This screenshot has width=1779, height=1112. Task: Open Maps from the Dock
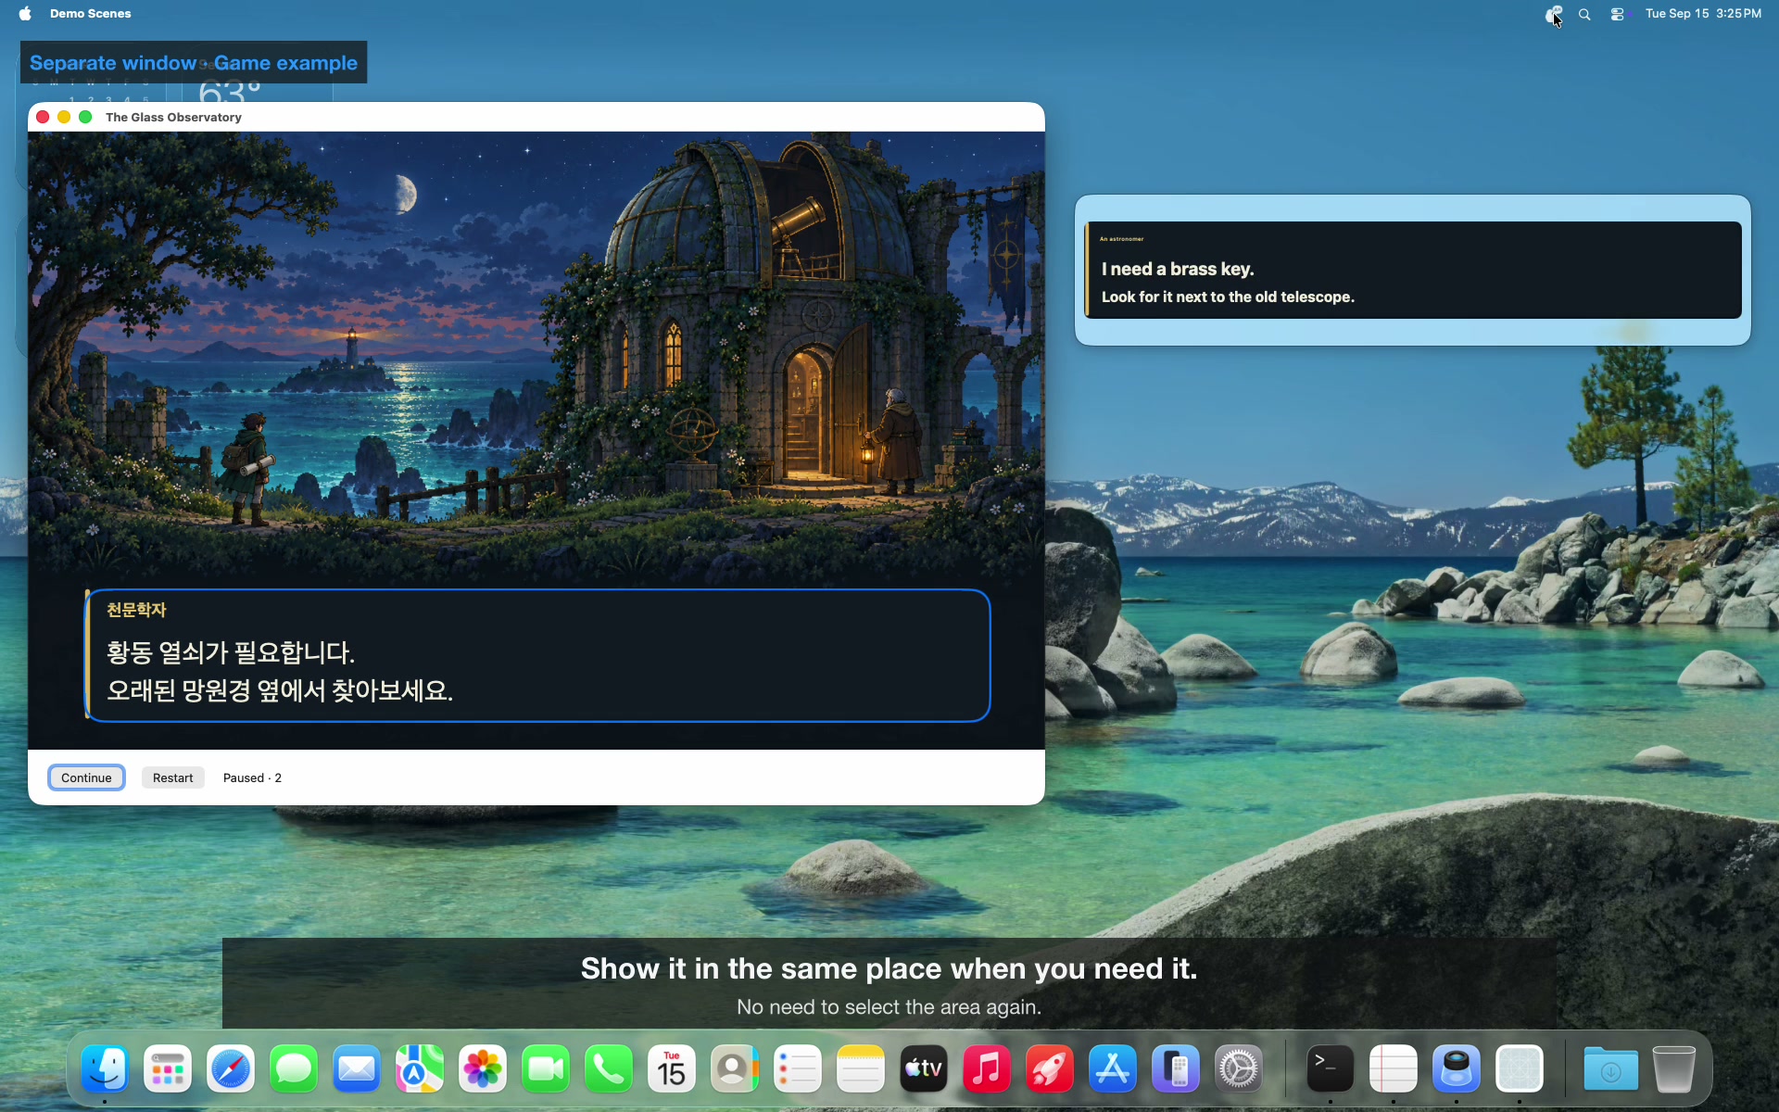[420, 1069]
